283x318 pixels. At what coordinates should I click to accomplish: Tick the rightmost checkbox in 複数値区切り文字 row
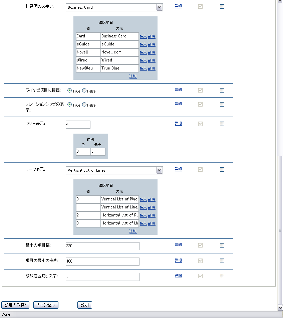(x=222, y=276)
